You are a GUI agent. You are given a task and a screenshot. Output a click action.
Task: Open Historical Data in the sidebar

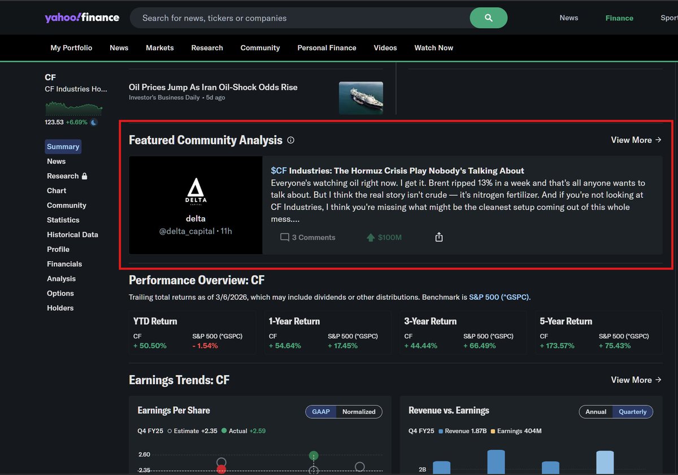click(72, 235)
